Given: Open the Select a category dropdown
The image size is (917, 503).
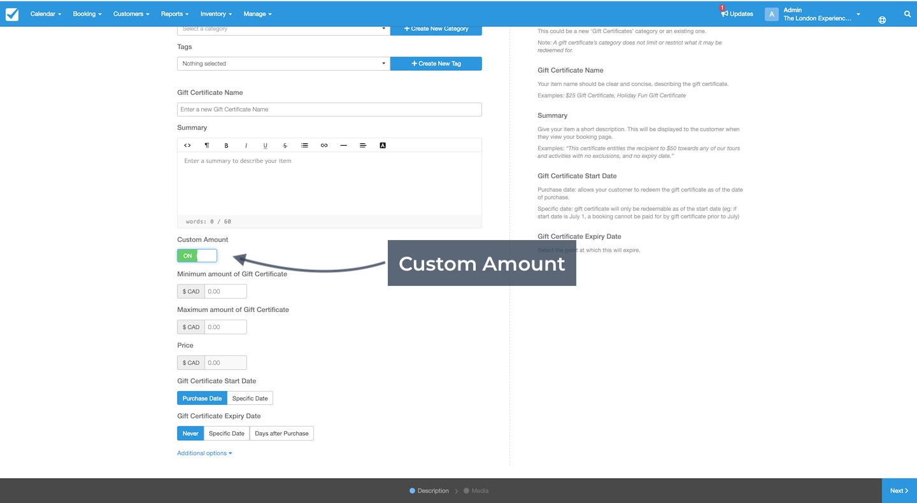Looking at the screenshot, I should click(x=283, y=29).
